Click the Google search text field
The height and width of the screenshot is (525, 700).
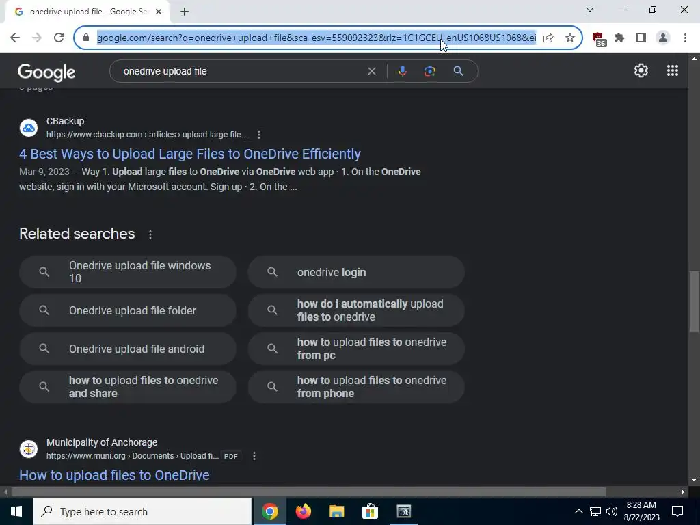(241, 71)
